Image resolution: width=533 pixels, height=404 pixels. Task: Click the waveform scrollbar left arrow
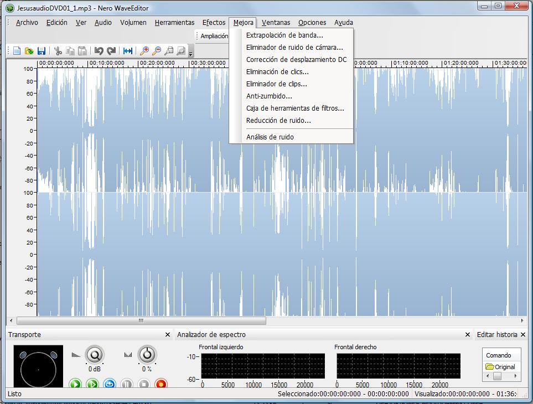click(11, 320)
